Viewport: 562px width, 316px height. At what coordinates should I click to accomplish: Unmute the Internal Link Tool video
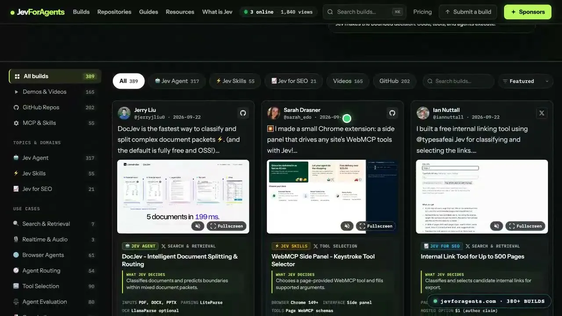[x=496, y=226]
